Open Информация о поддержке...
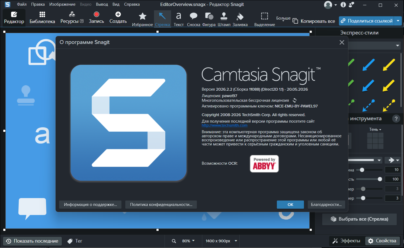Image resolution: width=404 pixels, height=248 pixels. (x=90, y=205)
